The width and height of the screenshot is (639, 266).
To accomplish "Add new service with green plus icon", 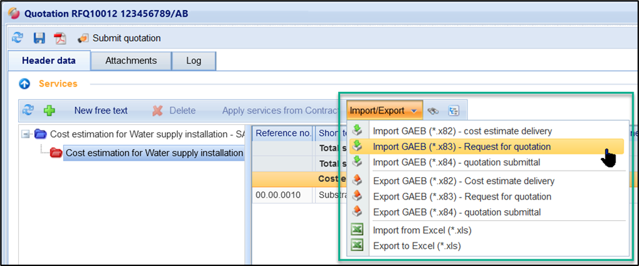I will [x=50, y=110].
